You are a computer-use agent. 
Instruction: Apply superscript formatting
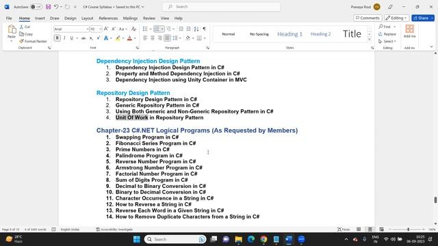click(x=99, y=38)
